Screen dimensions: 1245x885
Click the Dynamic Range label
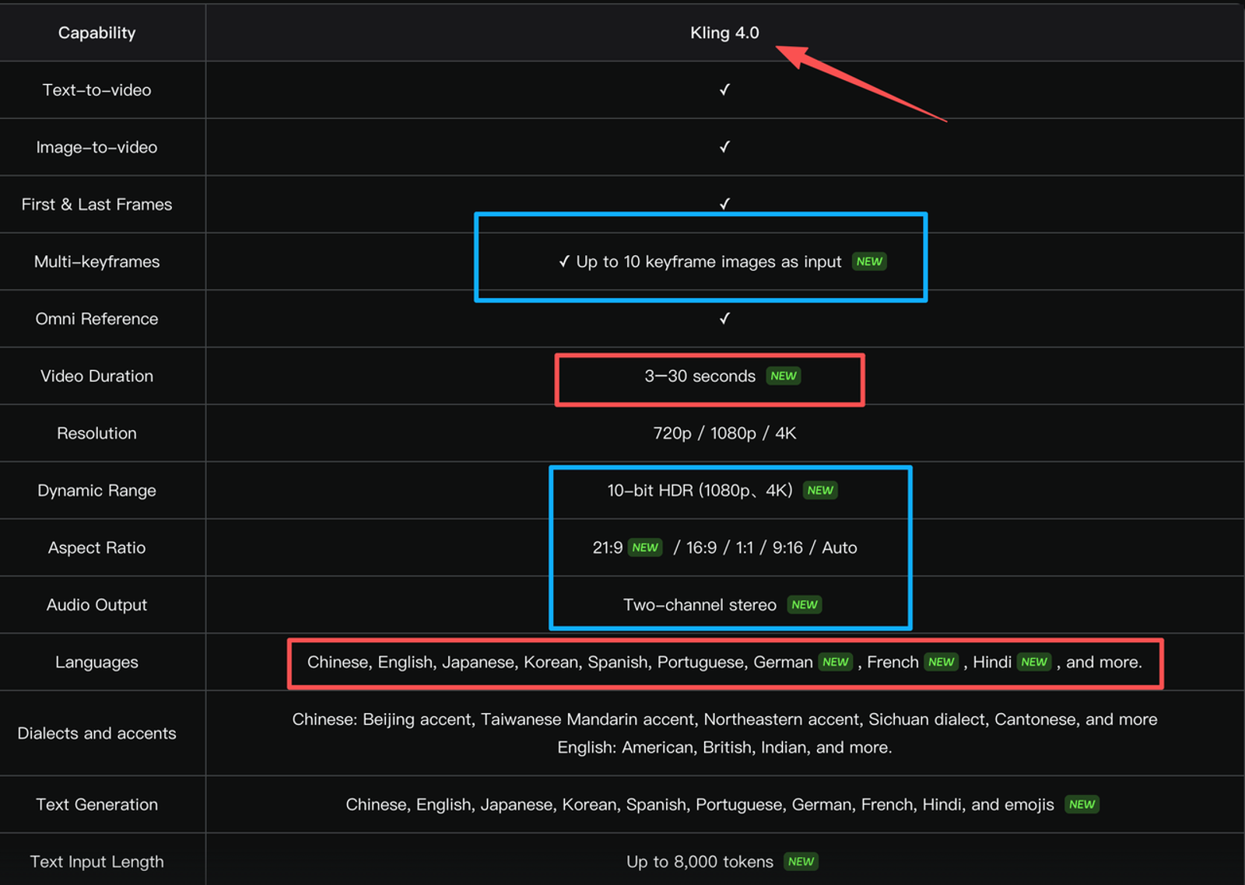[x=96, y=491]
